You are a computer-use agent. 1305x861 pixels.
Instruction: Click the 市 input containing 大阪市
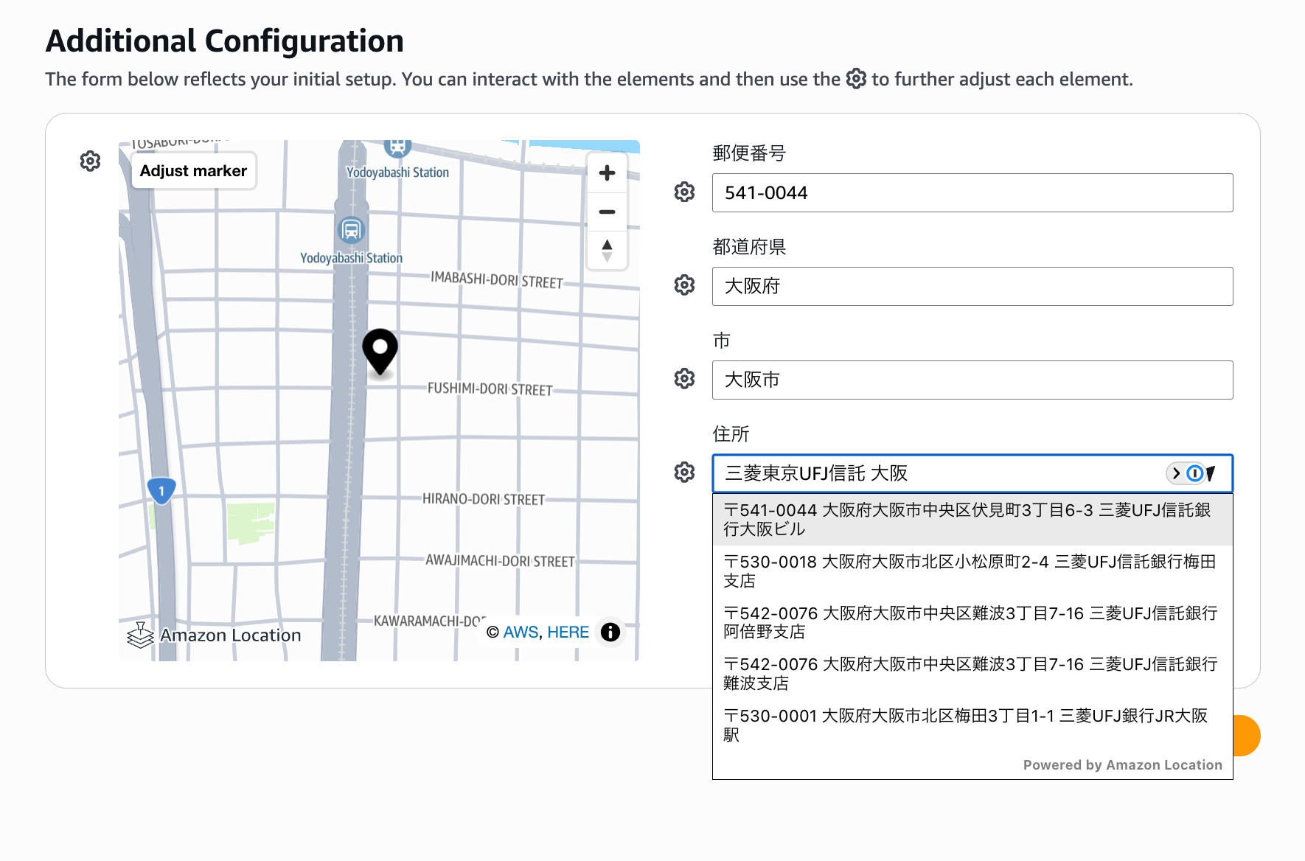point(972,380)
